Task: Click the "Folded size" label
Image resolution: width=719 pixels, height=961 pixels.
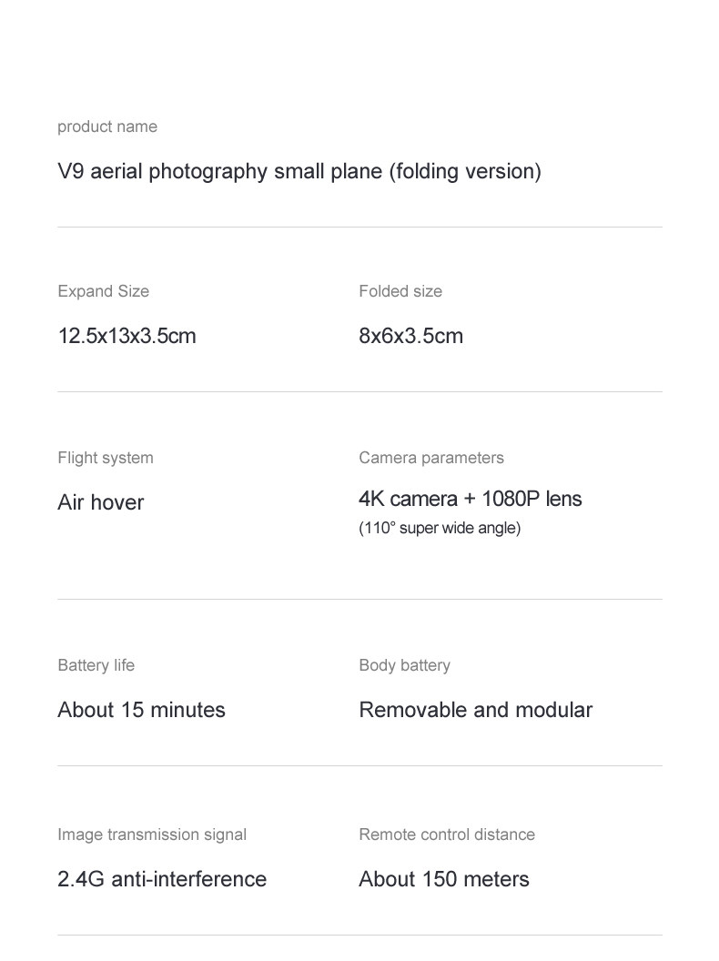Action: [400, 291]
